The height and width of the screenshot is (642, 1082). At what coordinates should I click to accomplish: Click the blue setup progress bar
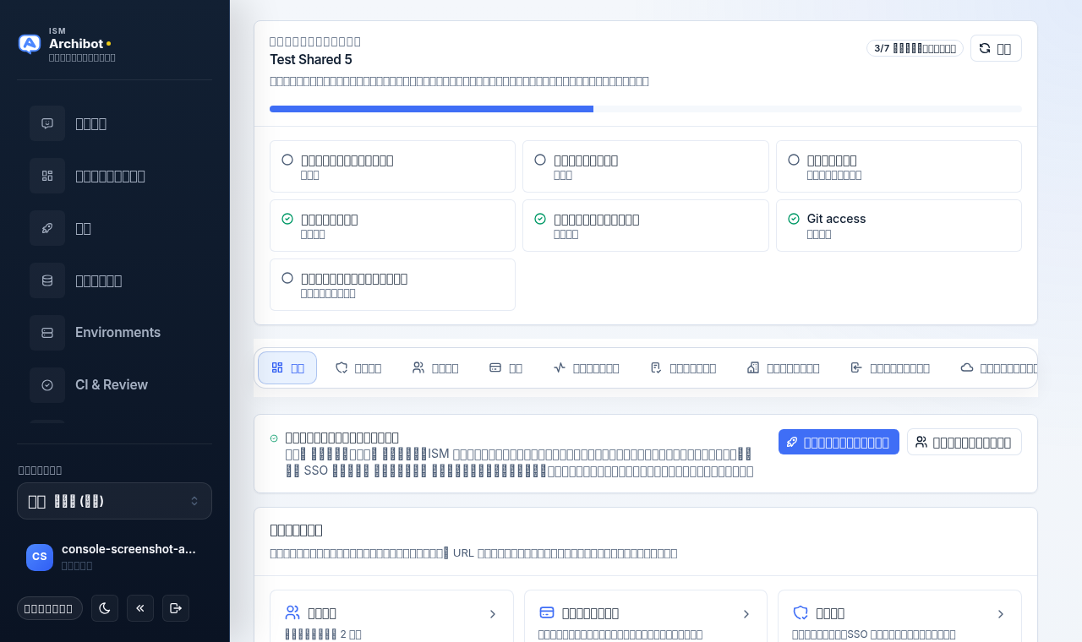431,109
